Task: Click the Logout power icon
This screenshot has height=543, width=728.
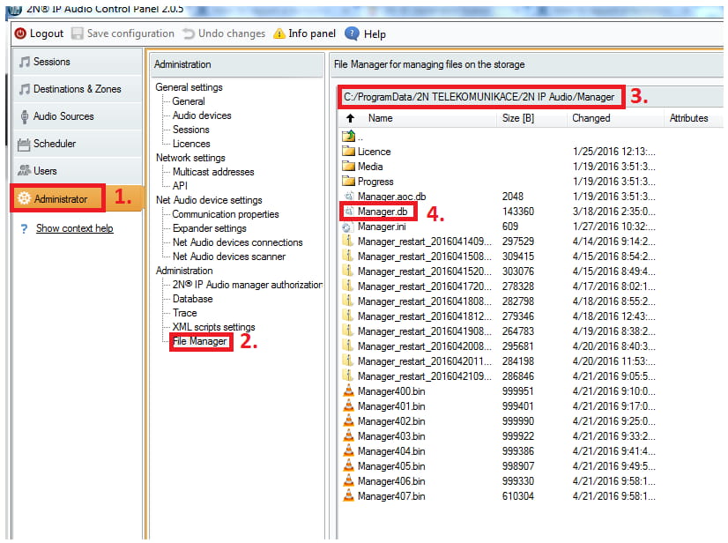Action: point(20,33)
